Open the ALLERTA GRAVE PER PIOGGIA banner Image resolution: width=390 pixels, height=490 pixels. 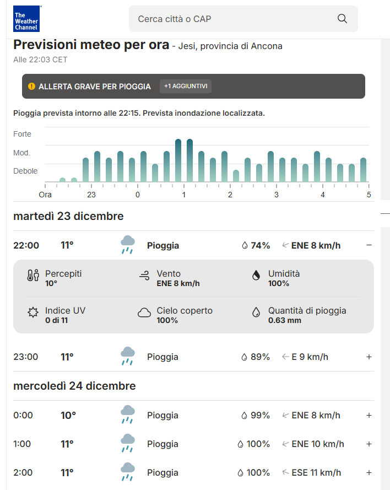(x=95, y=87)
